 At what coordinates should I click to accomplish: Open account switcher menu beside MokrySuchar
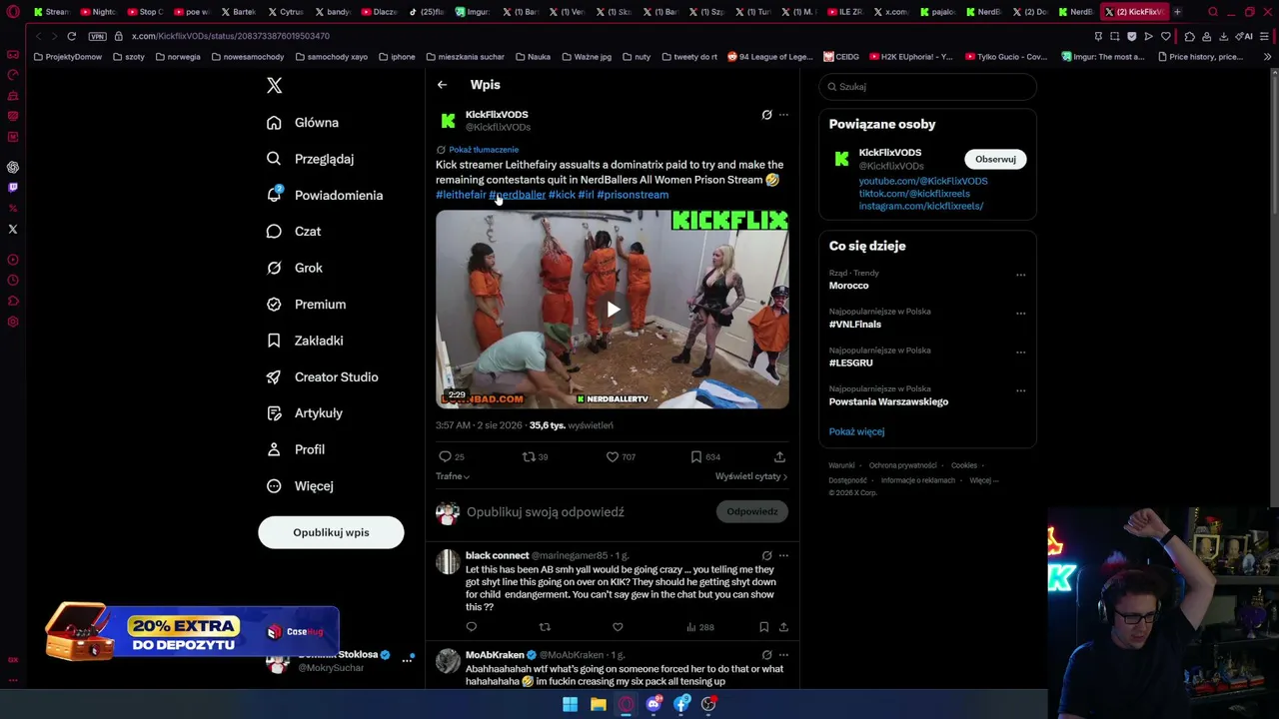click(407, 659)
